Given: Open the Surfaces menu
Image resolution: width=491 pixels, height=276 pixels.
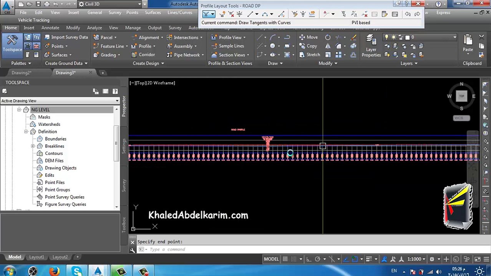Looking at the screenshot, I should [153, 12].
